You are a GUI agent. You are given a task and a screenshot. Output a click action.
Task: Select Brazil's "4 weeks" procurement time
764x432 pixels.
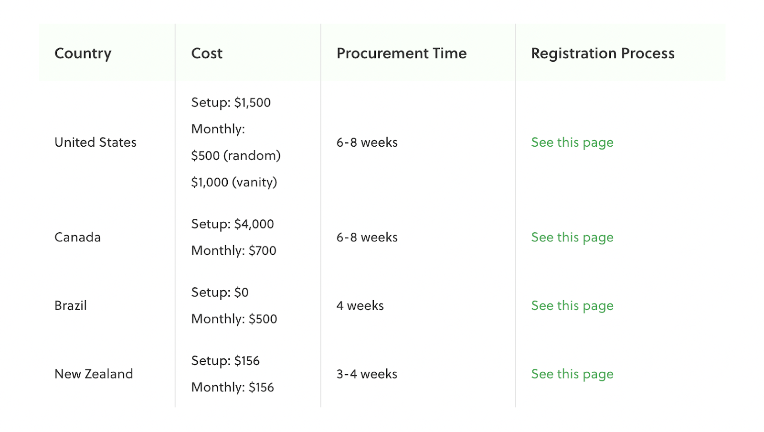click(360, 306)
